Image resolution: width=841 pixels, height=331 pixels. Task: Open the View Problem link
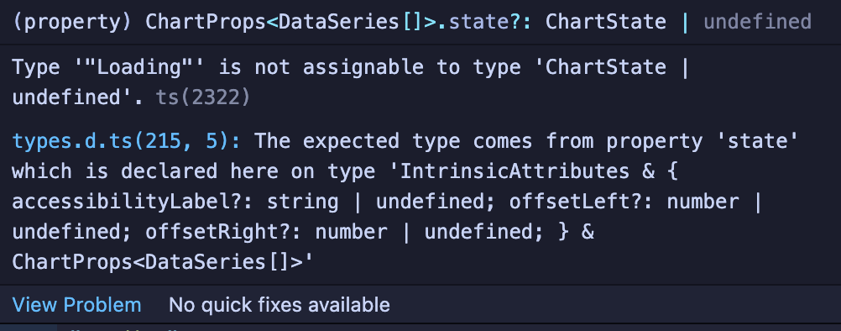(x=76, y=305)
